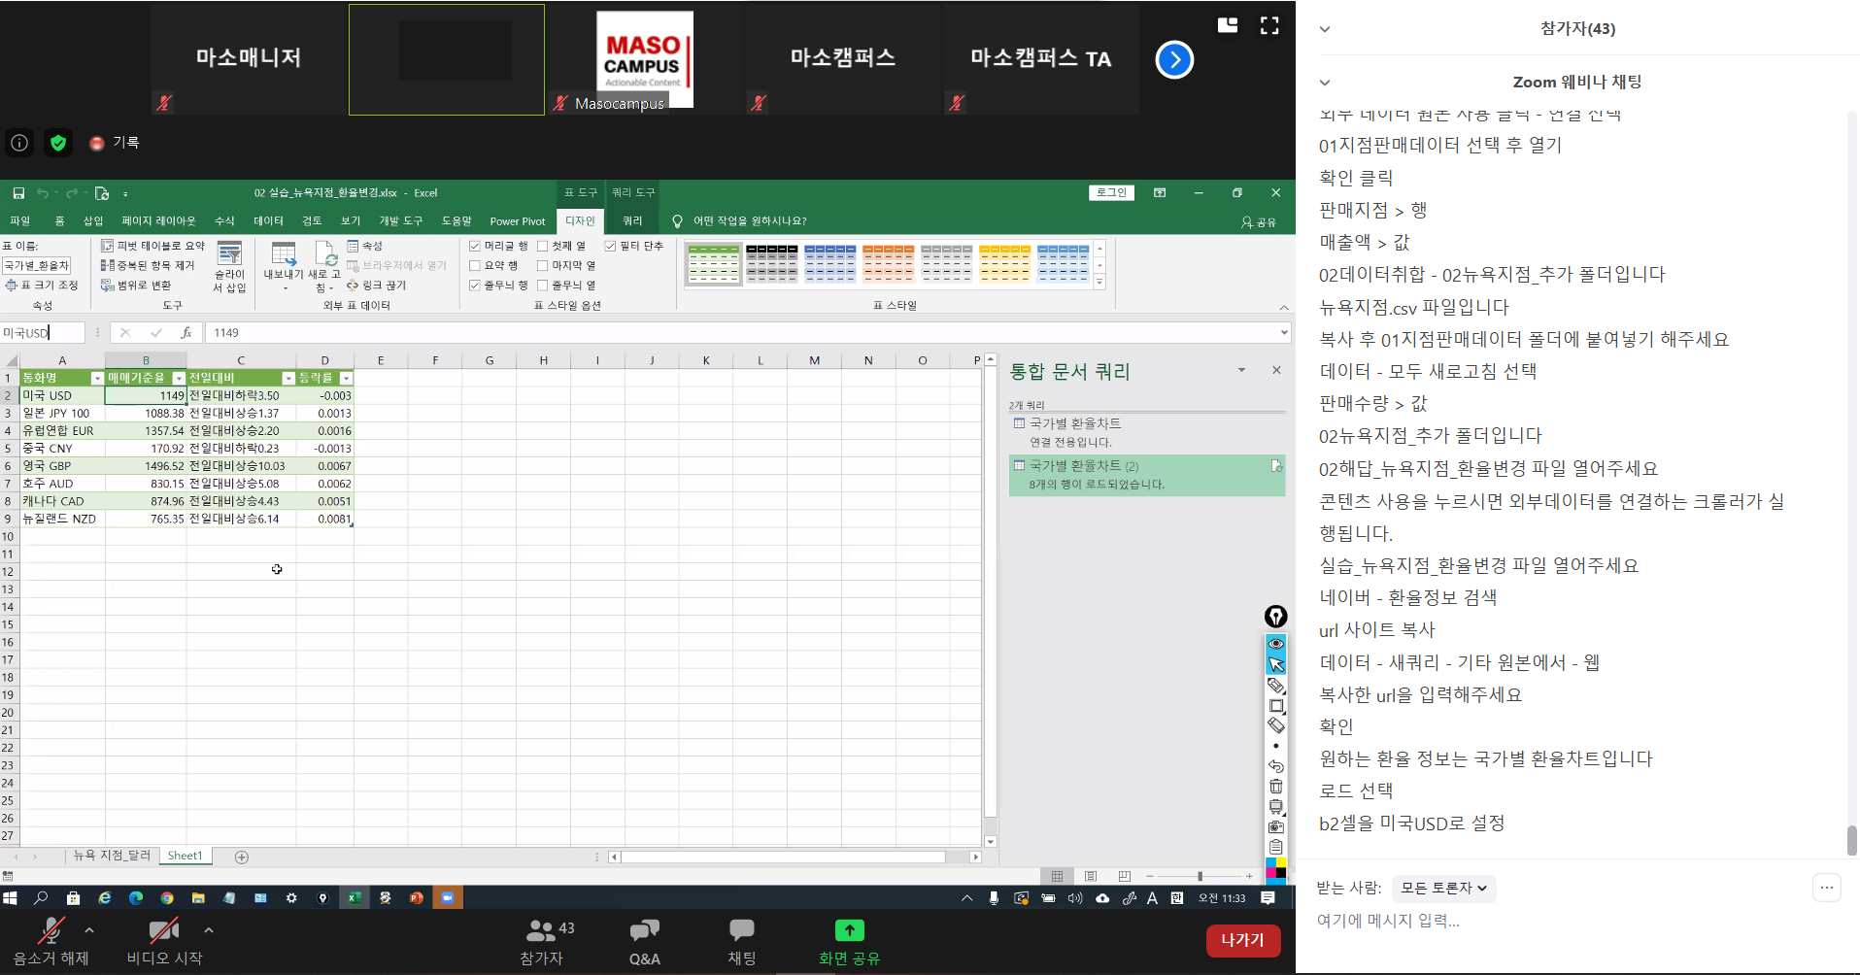Open the Q&A panel icon
Viewport: 1860px width, 975px height.
point(644,931)
